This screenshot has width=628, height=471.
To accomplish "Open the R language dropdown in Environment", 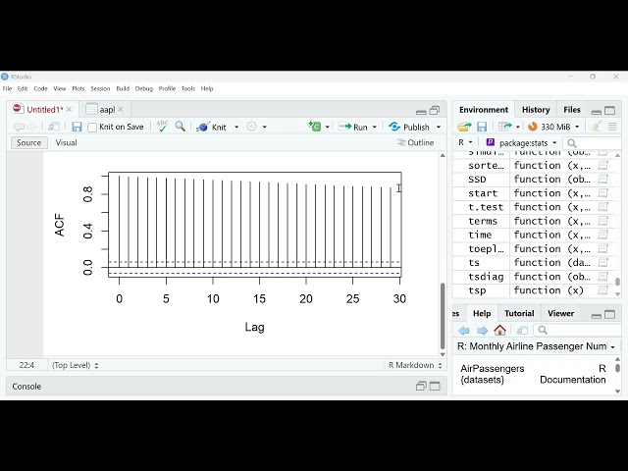I will click(465, 142).
